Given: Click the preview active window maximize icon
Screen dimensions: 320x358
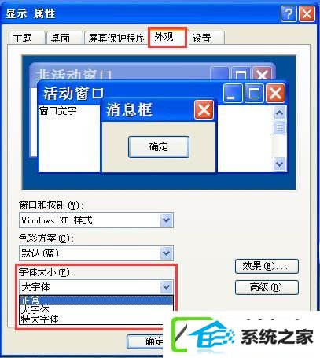Looking at the screenshot, I should [x=254, y=94].
